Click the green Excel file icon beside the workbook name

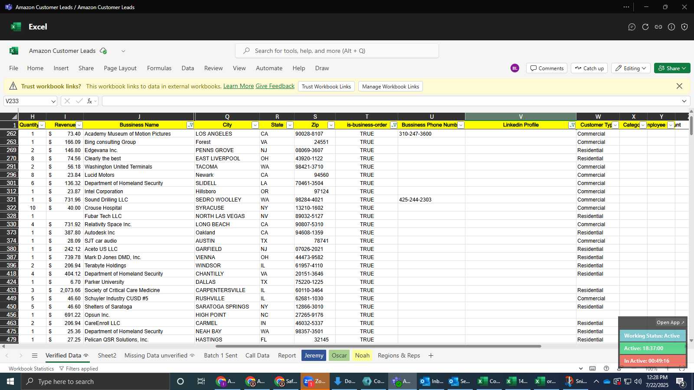[14, 51]
